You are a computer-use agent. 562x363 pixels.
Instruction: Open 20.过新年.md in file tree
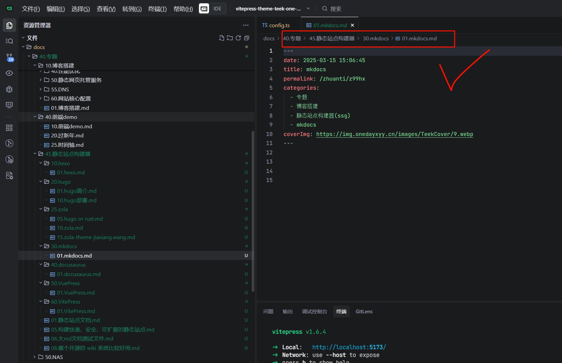click(67, 135)
